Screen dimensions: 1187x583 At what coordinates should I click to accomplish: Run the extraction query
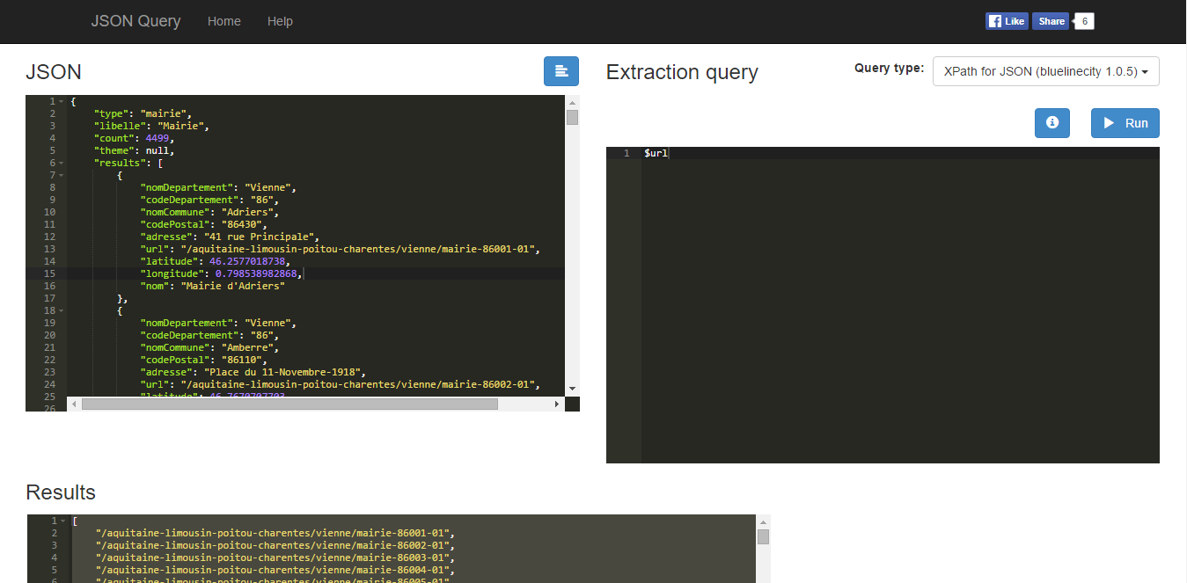pyautogui.click(x=1125, y=123)
